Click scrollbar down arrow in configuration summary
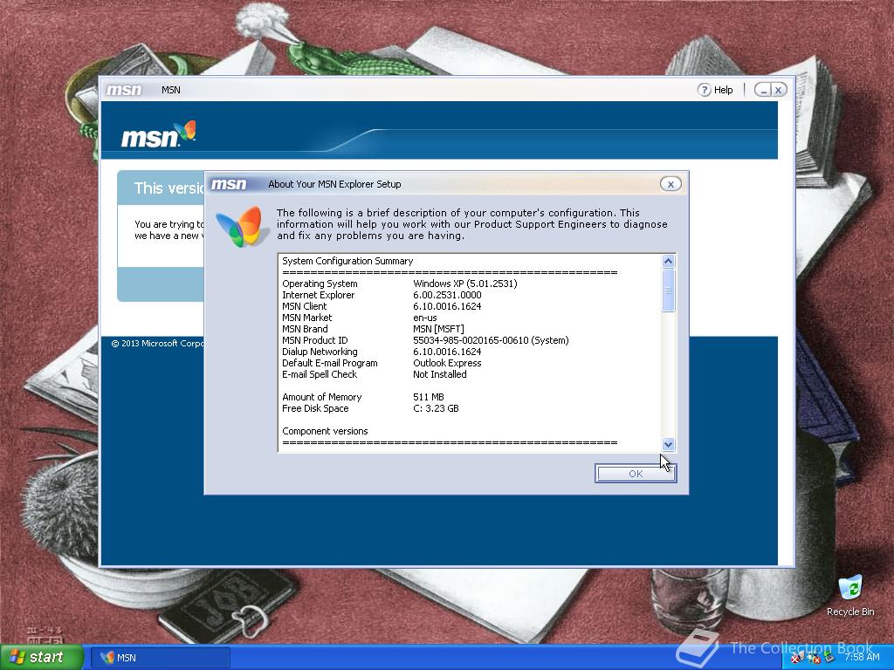The image size is (894, 670). pos(668,444)
